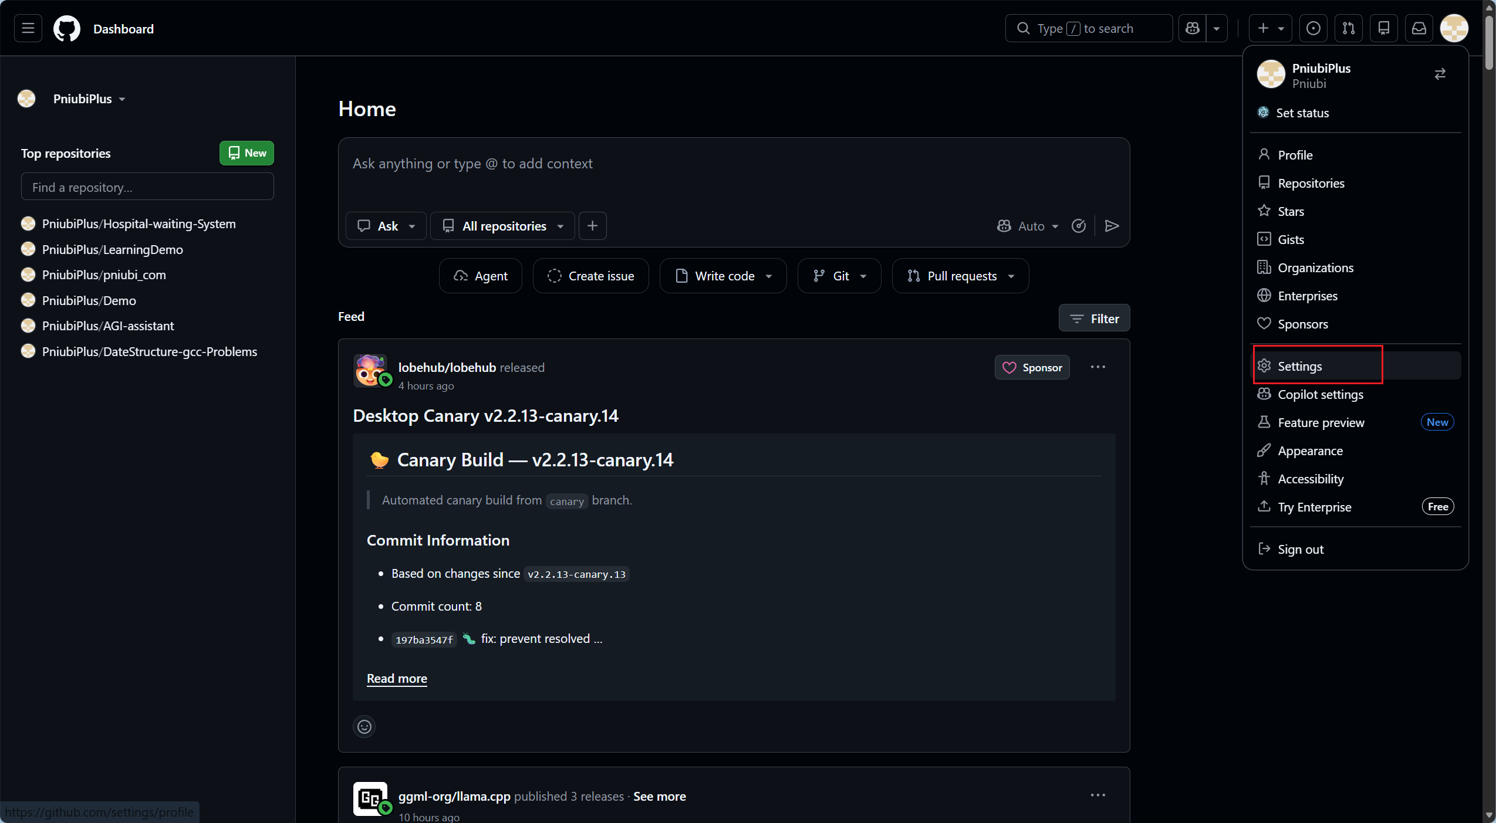Add a reaction with the smiley icon
This screenshot has width=1496, height=823.
[364, 727]
